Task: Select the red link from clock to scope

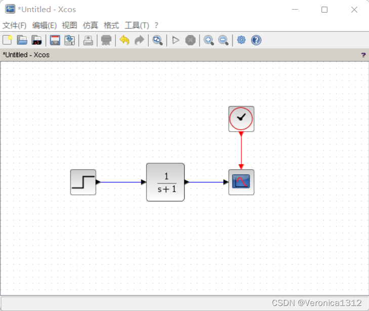Action: [241, 150]
